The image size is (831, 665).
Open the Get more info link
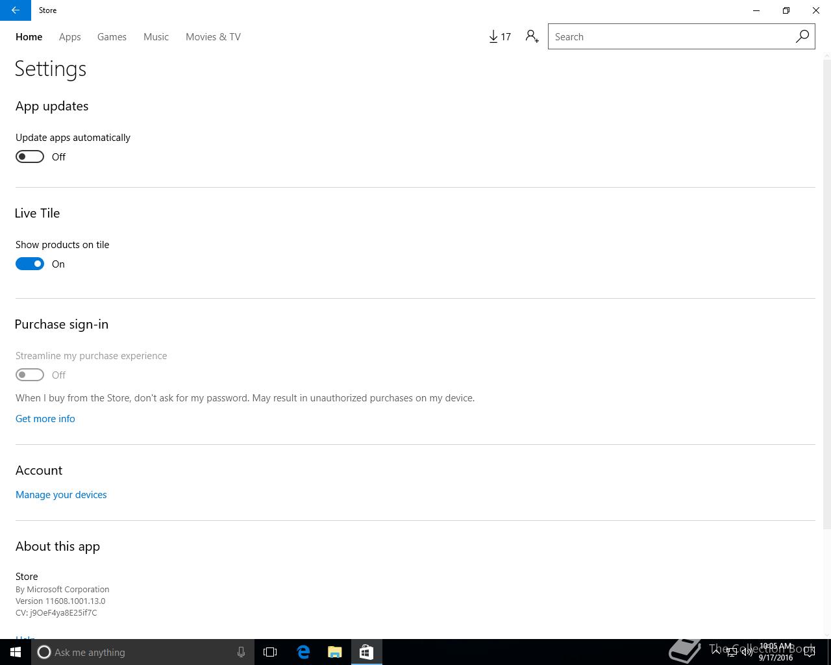pos(45,419)
